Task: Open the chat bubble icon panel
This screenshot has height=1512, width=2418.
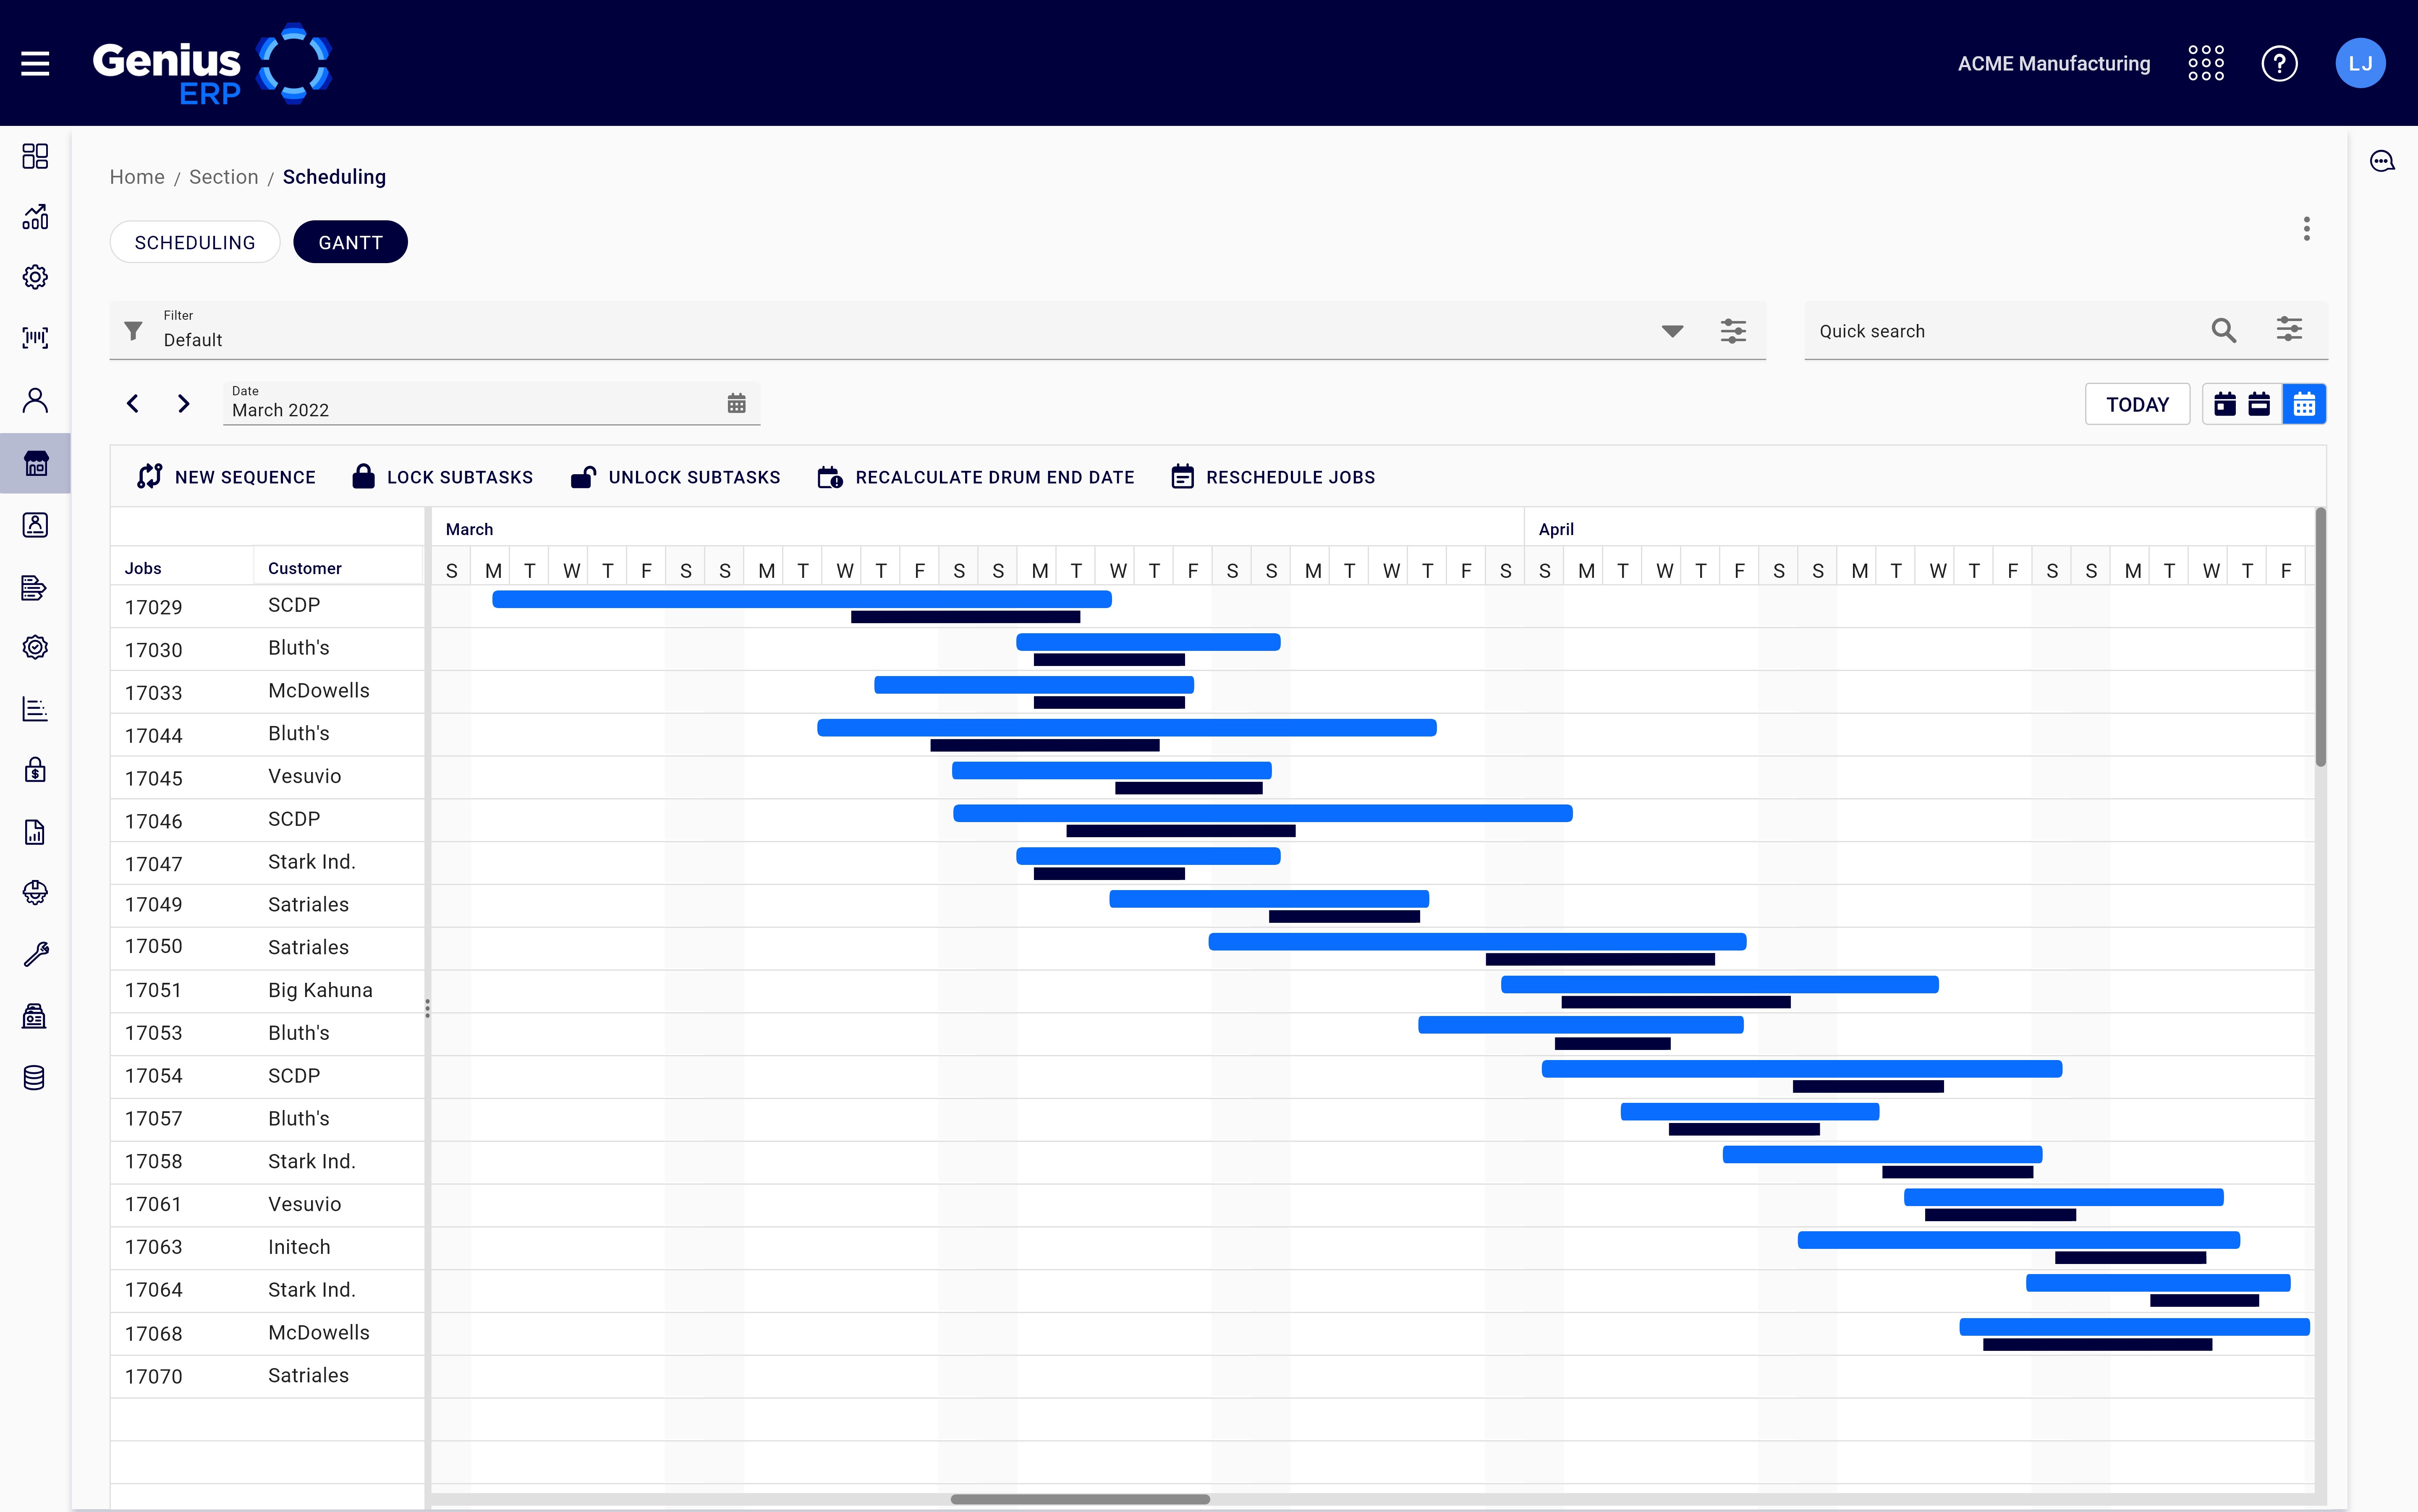Action: [x=2382, y=161]
